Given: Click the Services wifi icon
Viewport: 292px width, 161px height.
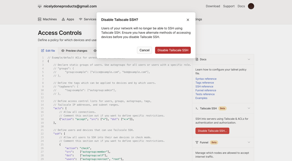Looking at the screenshot, I should [x=80, y=19].
